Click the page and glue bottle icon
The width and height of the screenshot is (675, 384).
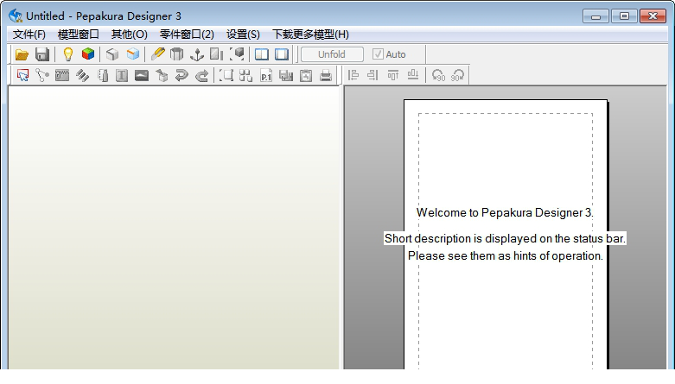(103, 75)
